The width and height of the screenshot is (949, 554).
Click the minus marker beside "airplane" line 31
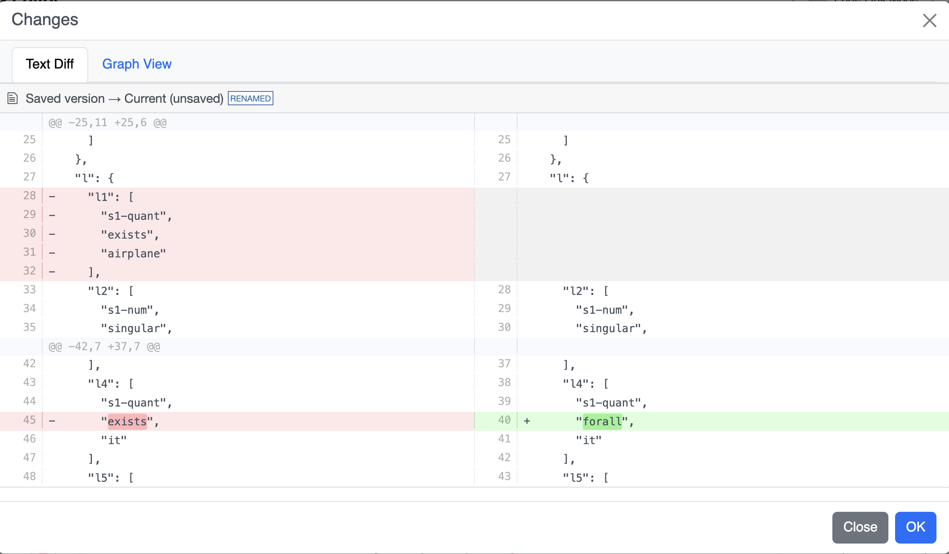point(52,252)
